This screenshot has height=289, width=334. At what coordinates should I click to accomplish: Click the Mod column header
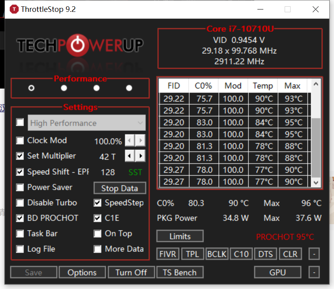click(x=233, y=86)
